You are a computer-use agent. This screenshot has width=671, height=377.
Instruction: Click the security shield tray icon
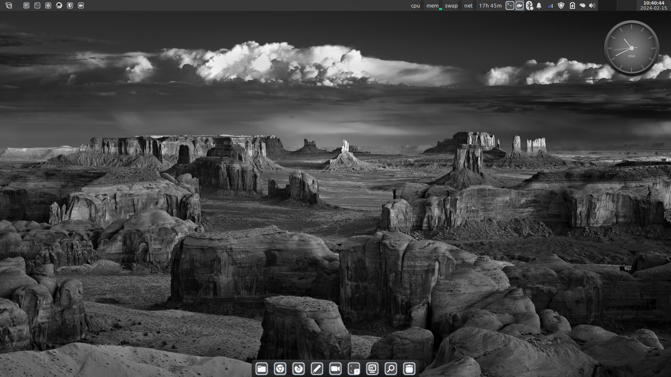(x=561, y=5)
